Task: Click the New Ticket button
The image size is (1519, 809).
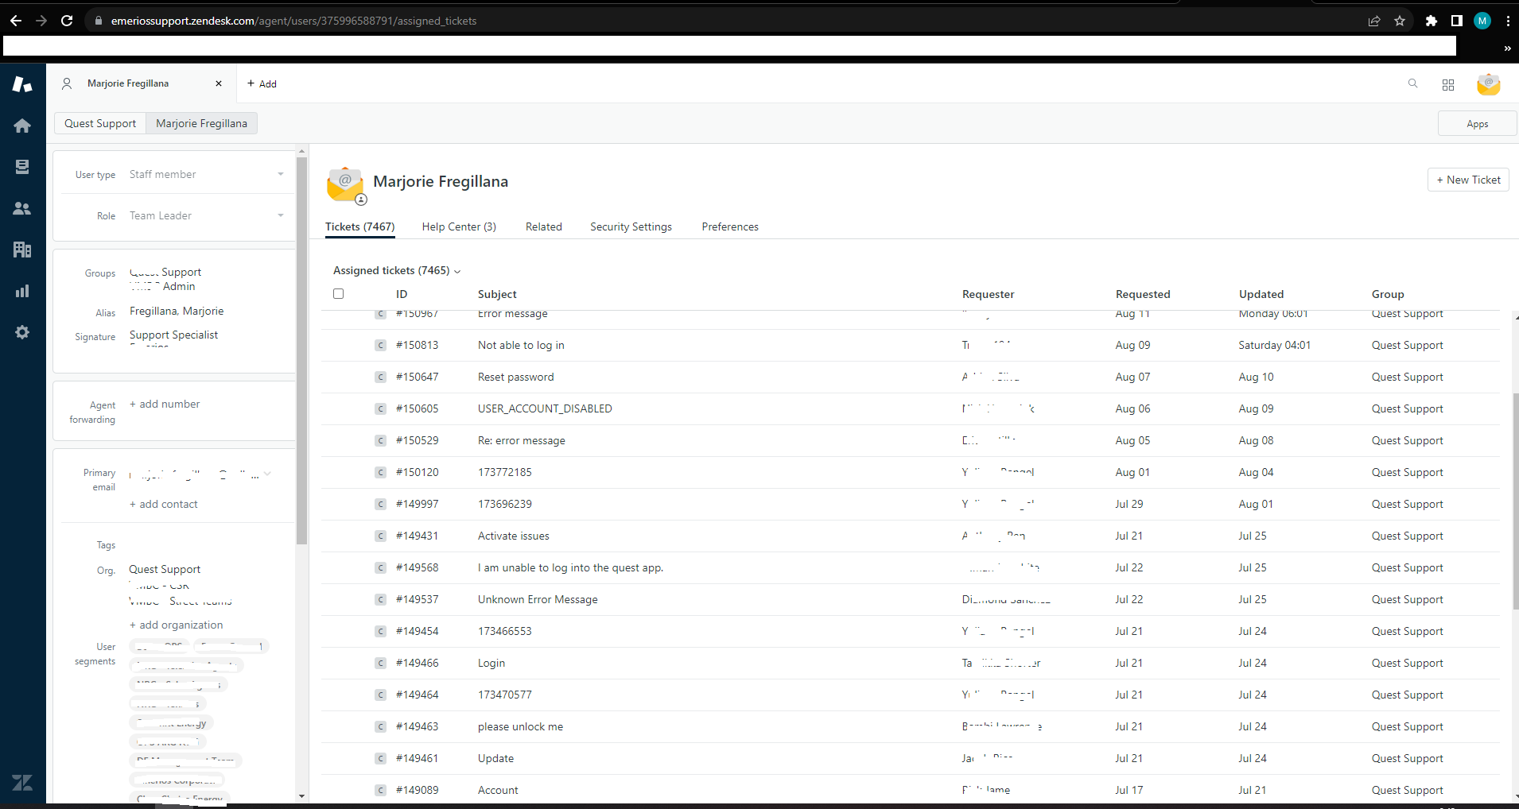Action: 1468,180
